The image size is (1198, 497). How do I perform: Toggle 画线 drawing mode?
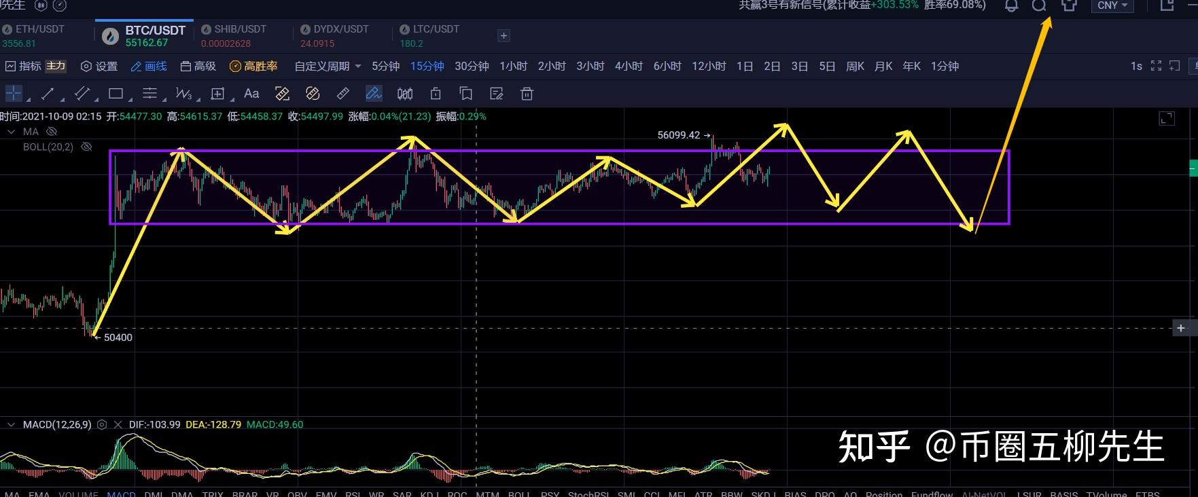coord(149,66)
